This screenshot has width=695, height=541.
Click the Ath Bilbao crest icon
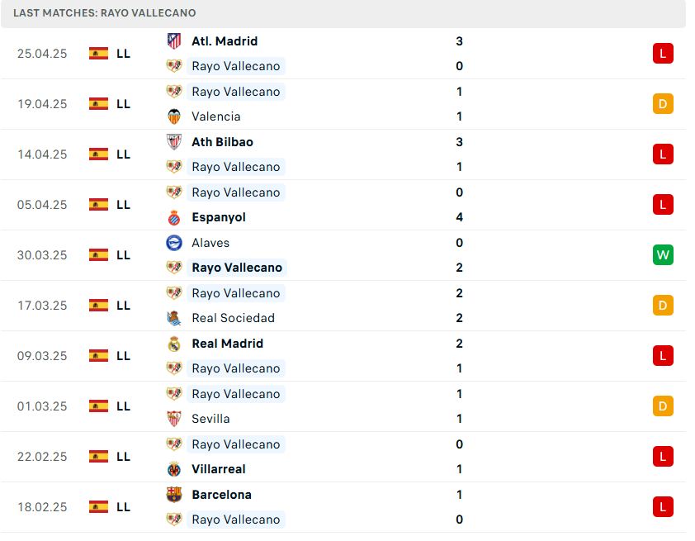pos(173,142)
